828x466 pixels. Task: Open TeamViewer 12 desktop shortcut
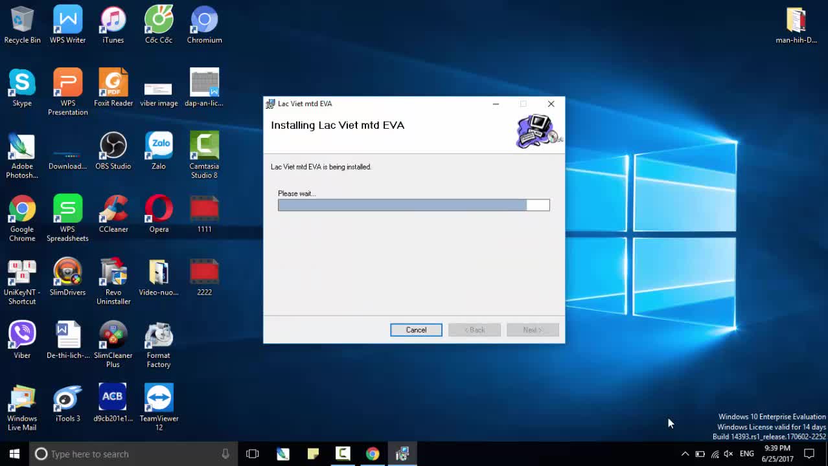[159, 408]
